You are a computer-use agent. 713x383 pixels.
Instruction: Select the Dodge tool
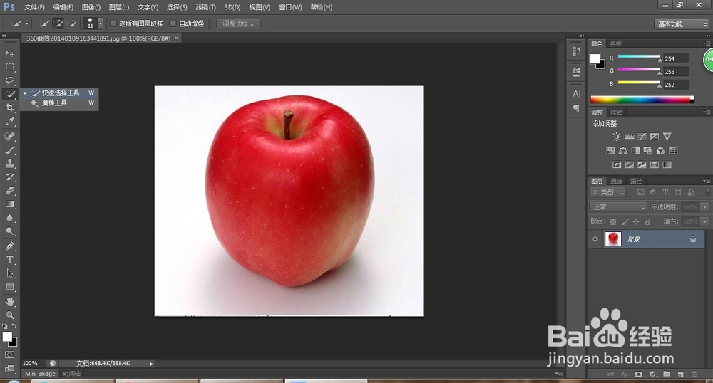click(9, 231)
